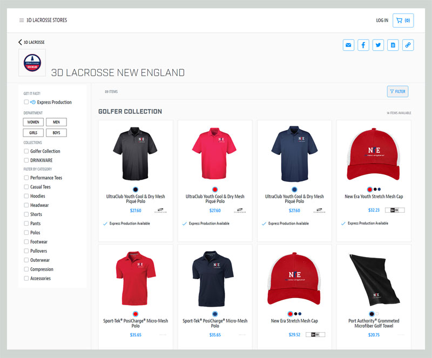This screenshot has width=432, height=358.
Task: Open the black UltraClub polo image
Action: pos(135,153)
